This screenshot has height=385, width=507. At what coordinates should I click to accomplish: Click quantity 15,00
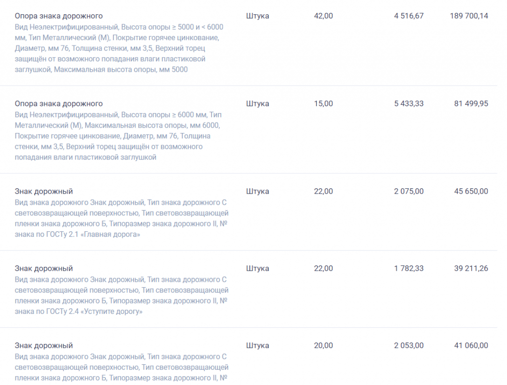[323, 104]
